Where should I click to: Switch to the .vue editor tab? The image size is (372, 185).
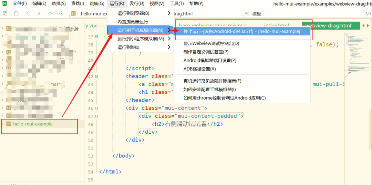(x=91, y=25)
